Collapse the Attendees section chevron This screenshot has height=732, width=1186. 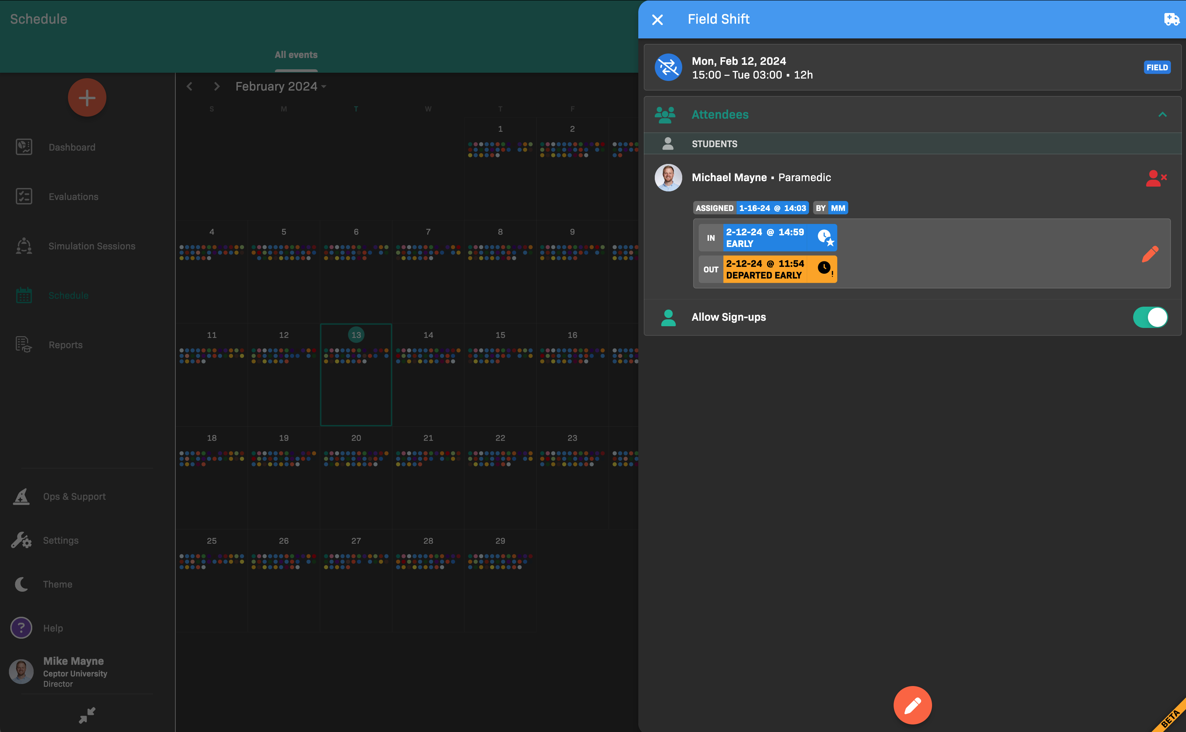pyautogui.click(x=1162, y=115)
